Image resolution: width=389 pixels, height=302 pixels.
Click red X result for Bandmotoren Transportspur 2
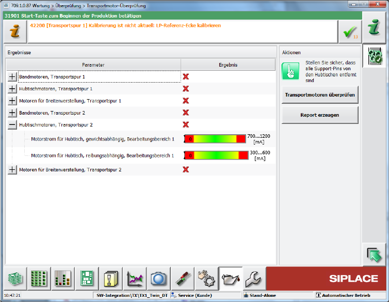tap(186, 113)
